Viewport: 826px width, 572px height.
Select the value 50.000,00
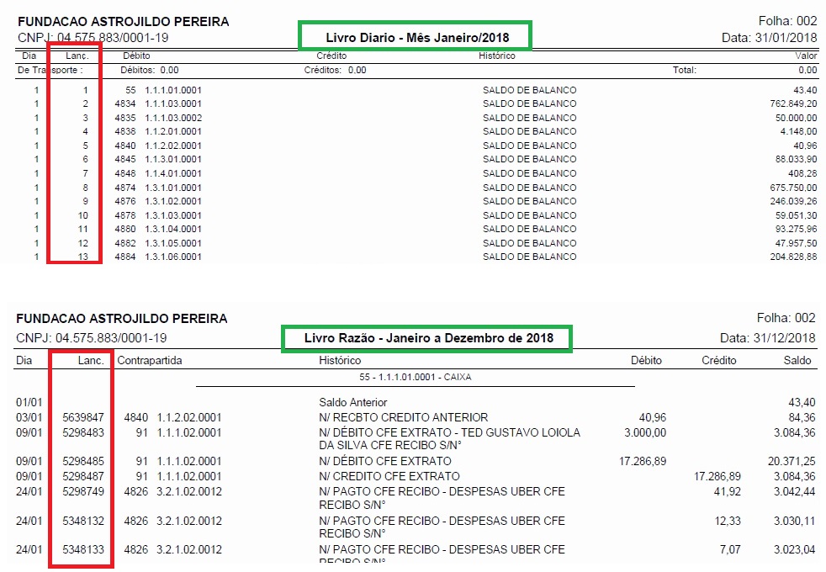pyautogui.click(x=796, y=118)
